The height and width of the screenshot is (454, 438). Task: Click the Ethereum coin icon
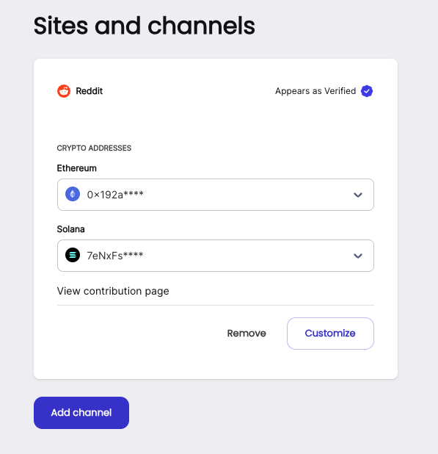pyautogui.click(x=73, y=194)
